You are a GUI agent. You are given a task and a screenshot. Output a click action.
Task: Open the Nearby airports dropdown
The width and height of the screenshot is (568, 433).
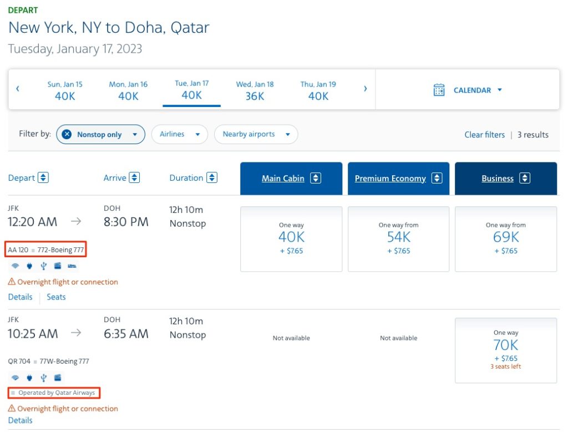256,134
